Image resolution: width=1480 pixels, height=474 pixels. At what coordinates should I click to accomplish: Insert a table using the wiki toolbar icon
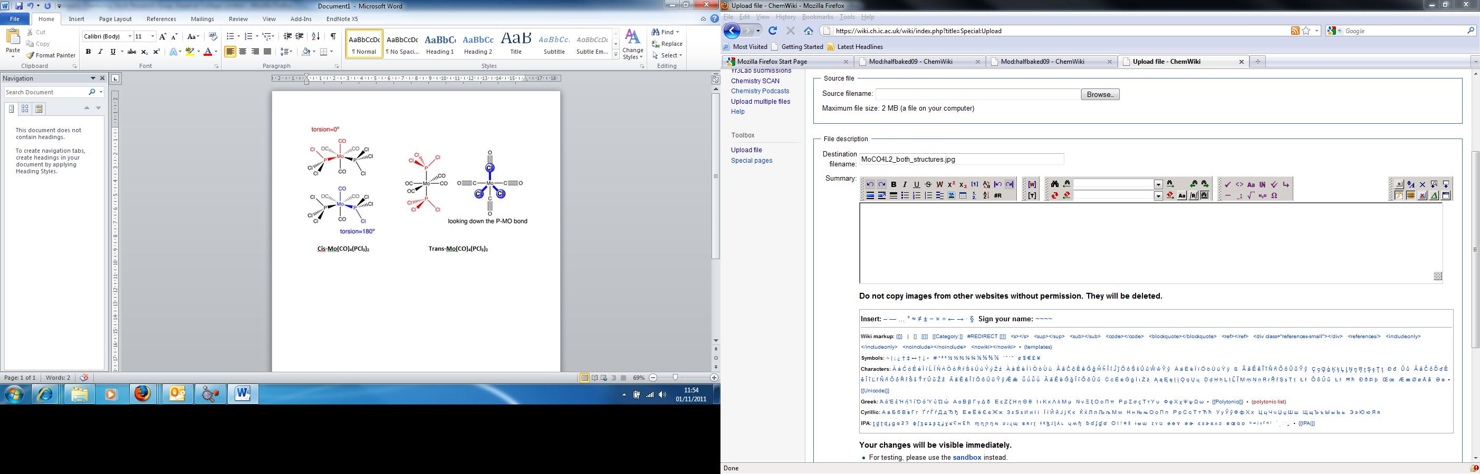(963, 196)
